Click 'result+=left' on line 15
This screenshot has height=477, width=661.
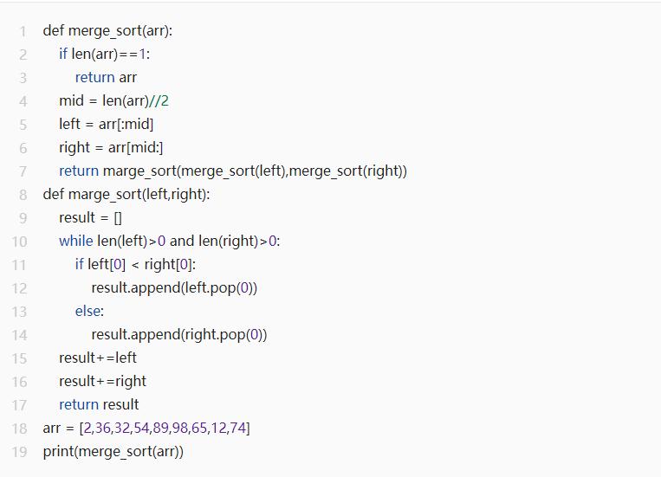pos(98,358)
